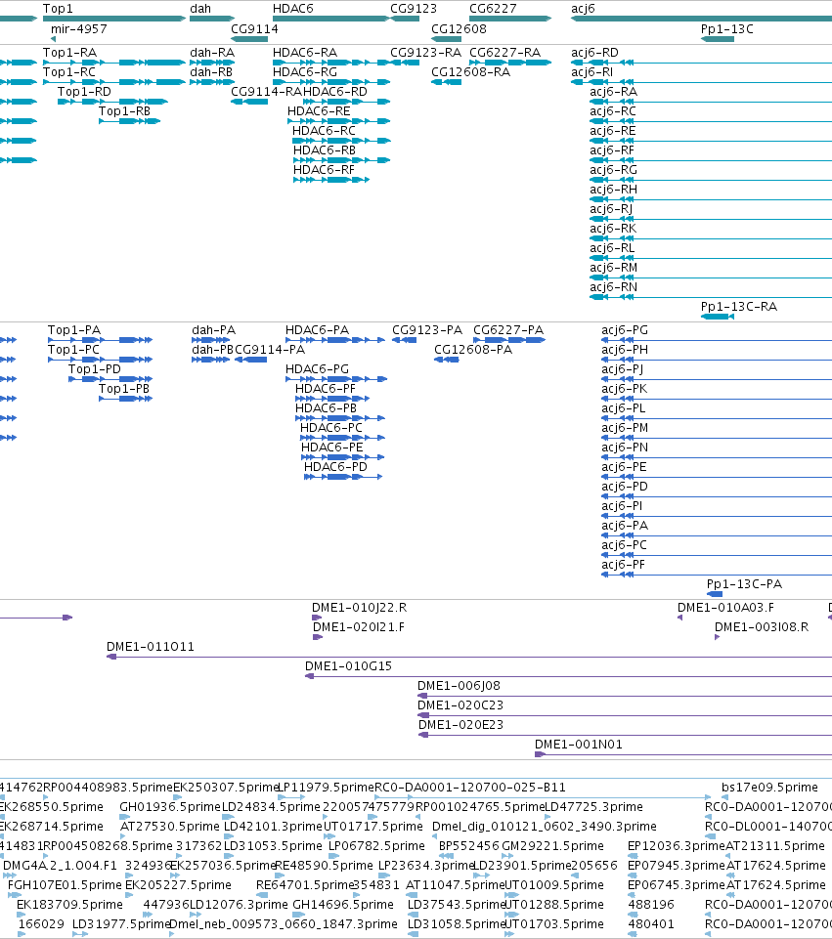Click the mir-4957 gene arrow

54,39
